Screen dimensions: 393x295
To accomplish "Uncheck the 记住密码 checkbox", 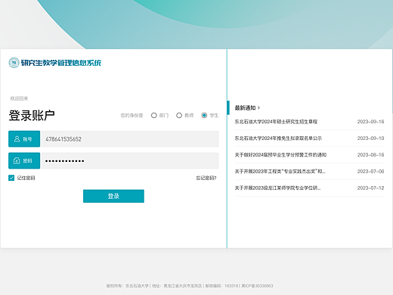I will 11,178.
